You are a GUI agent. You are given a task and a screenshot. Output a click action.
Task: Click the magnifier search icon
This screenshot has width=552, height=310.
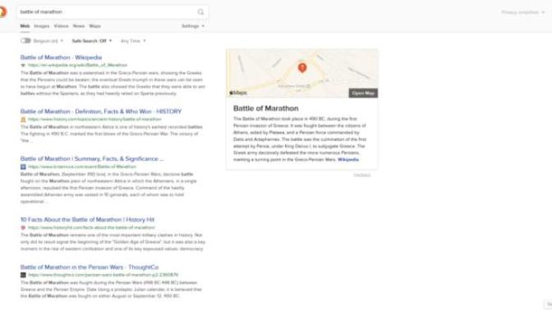pos(200,12)
